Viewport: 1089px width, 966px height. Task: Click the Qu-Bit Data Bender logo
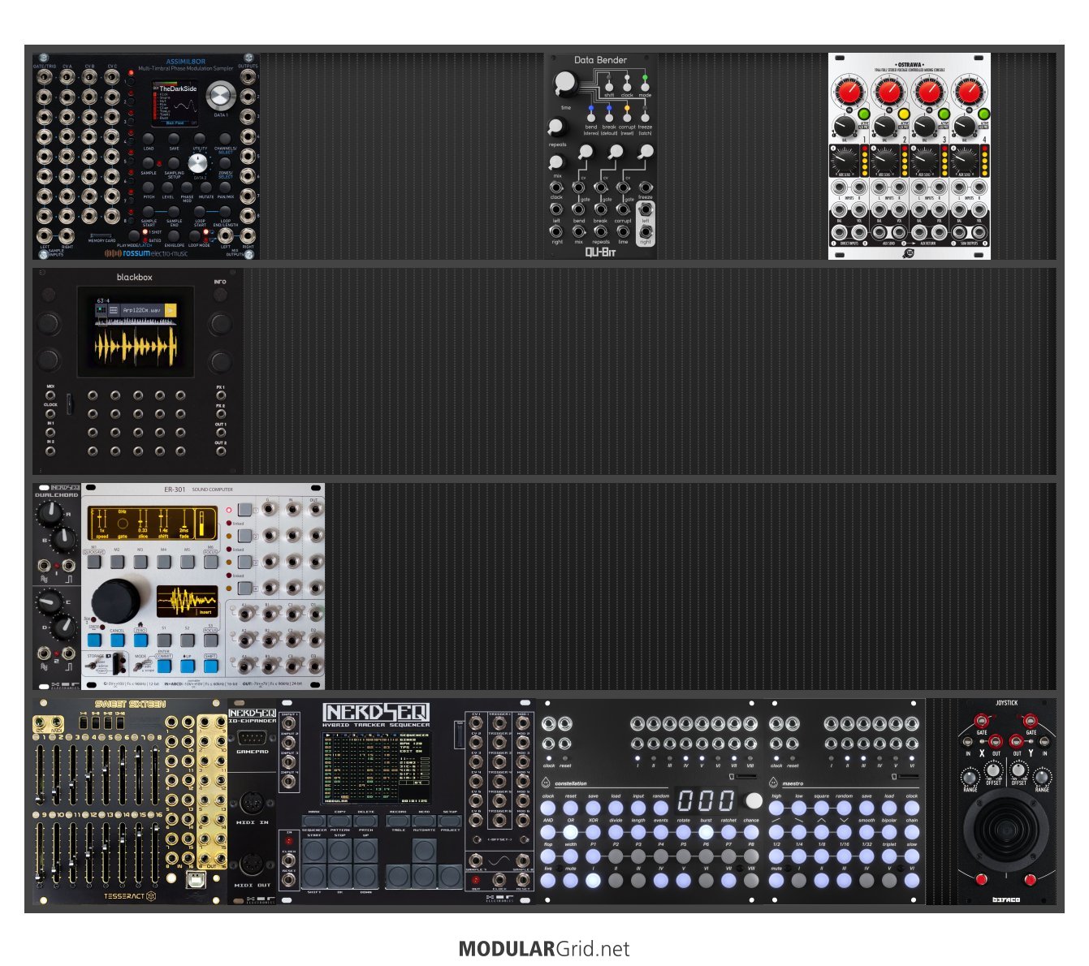coord(600,252)
